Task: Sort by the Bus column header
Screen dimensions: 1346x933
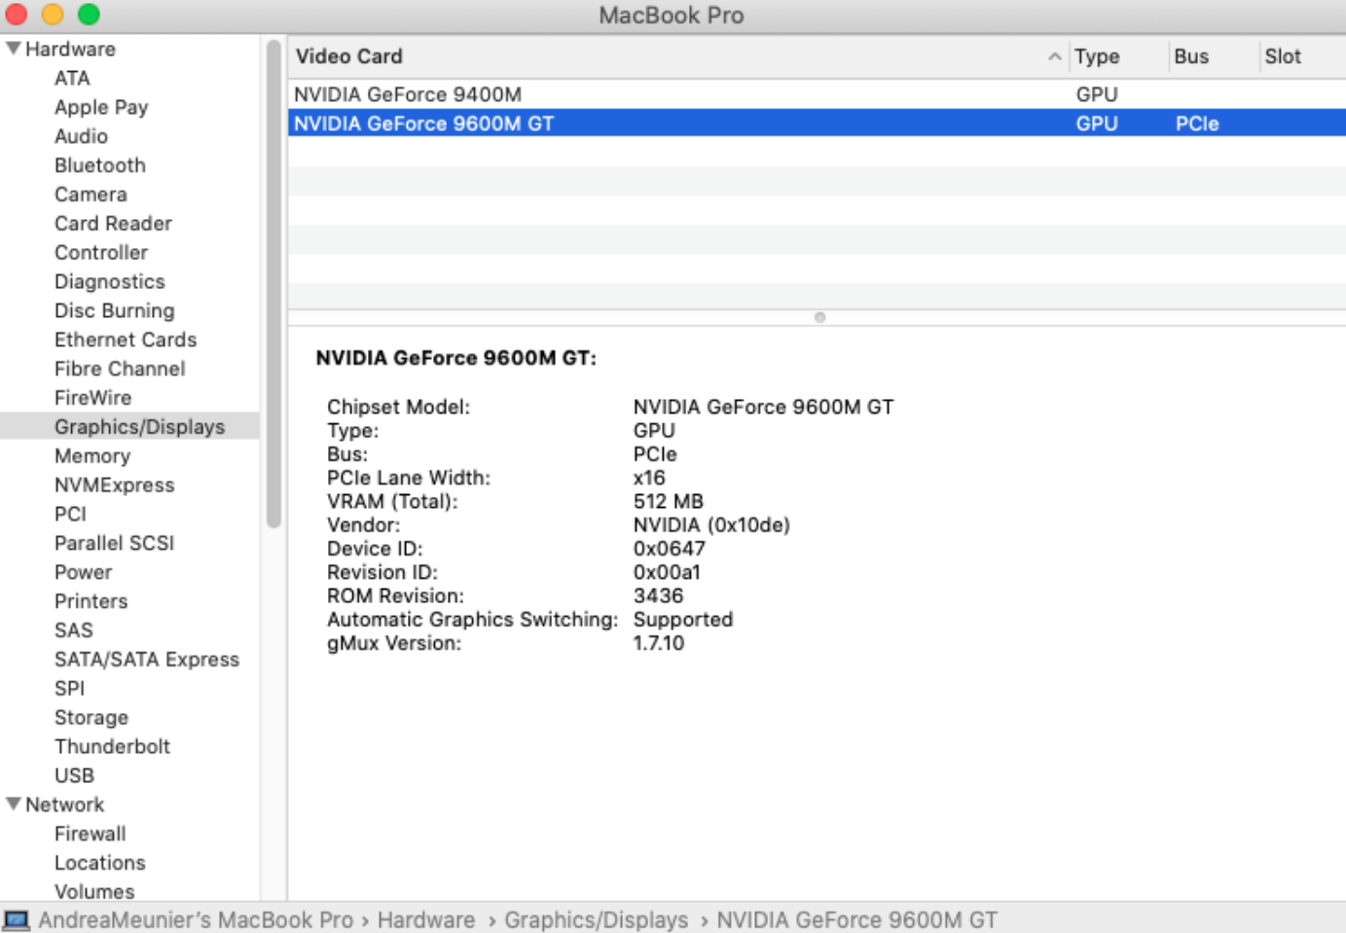Action: coord(1191,56)
